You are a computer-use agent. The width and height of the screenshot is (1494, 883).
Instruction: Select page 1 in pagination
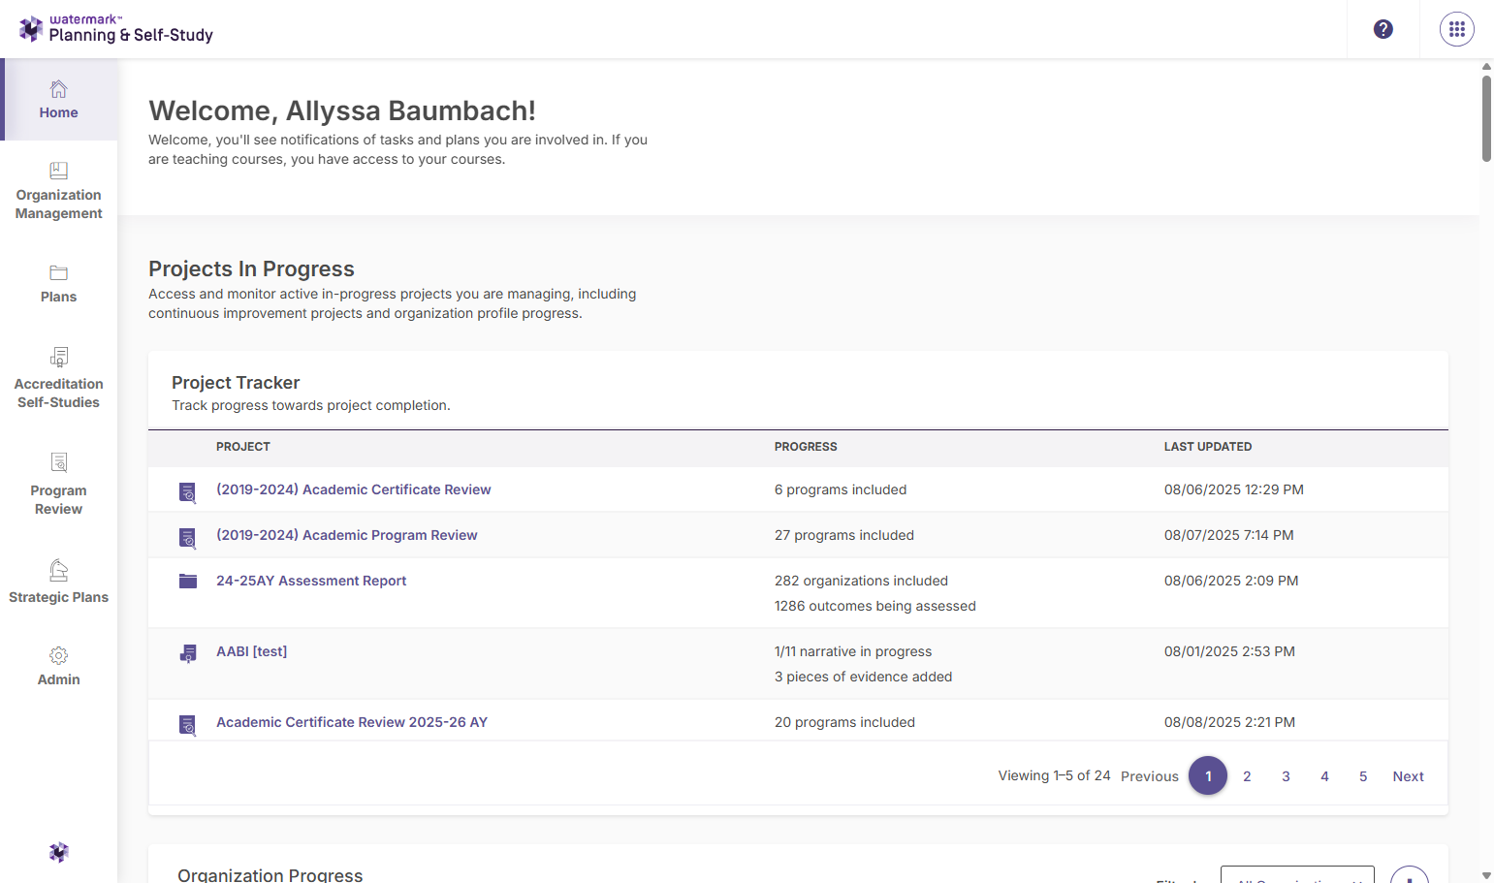1208,775
